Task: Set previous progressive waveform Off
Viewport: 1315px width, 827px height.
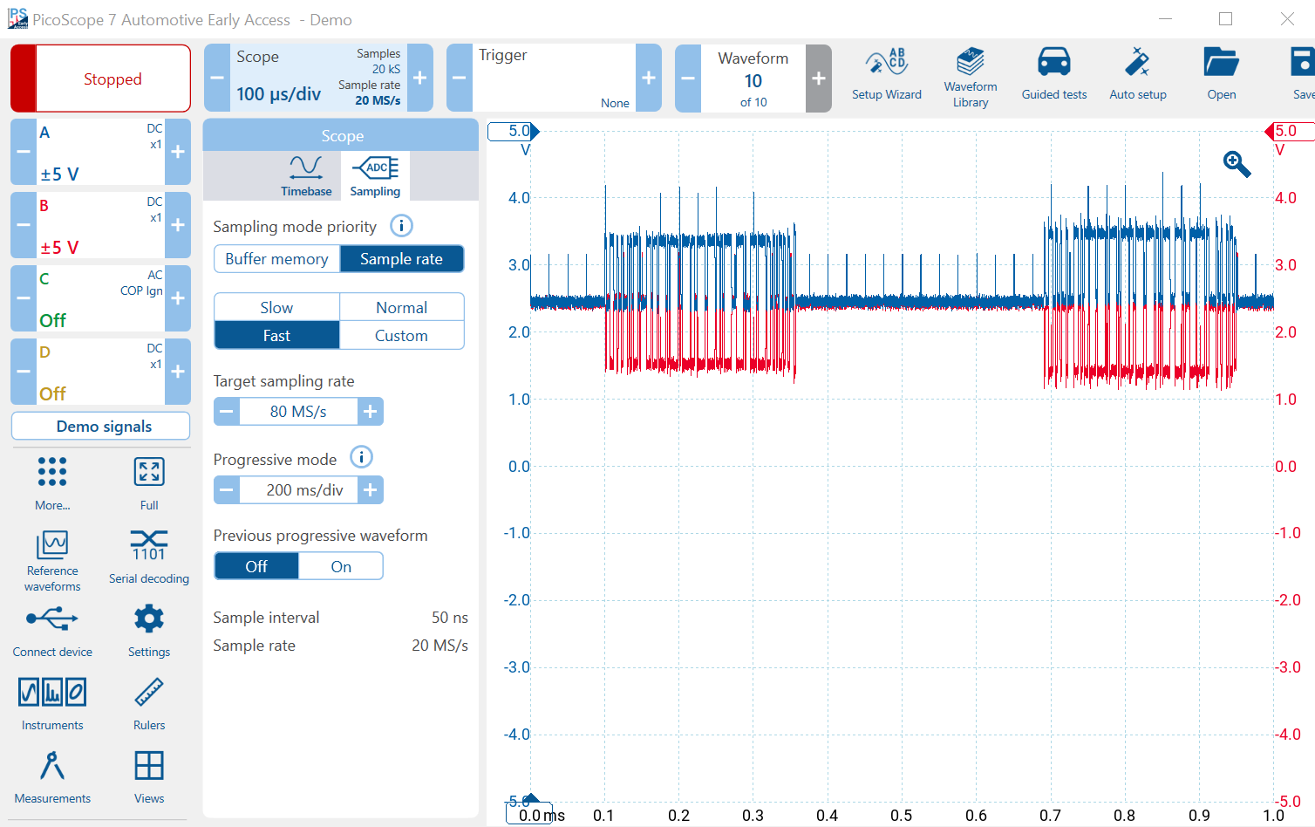Action: tap(256, 566)
